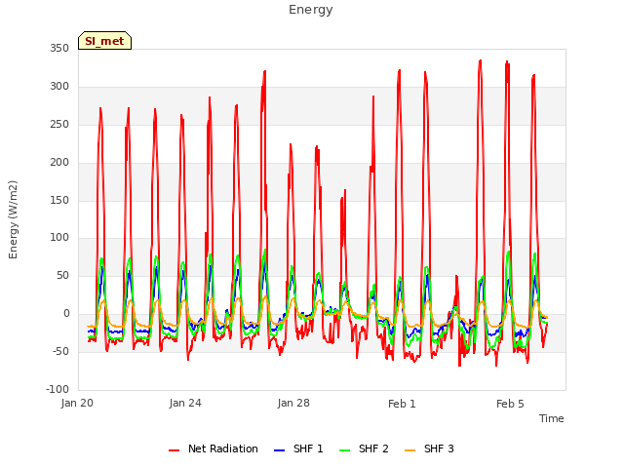Click the 0 y-axis tick label
The image size is (624, 468).
[66, 314]
